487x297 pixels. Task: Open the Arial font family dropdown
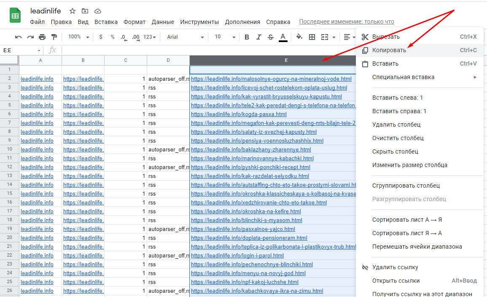tap(185, 37)
